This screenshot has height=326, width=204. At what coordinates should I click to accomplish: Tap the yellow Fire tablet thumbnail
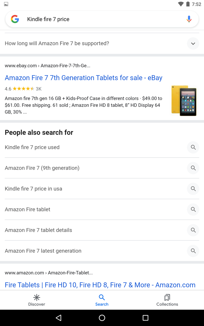click(x=184, y=101)
